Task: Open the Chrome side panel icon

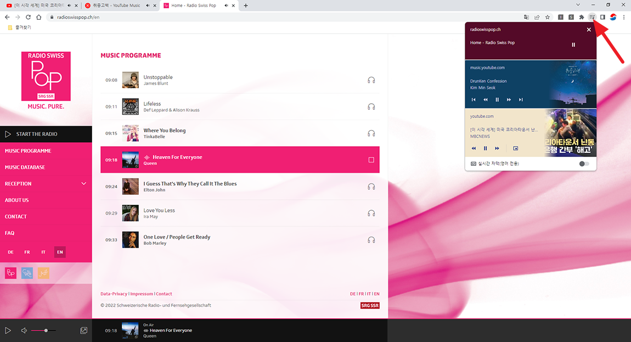Action: (x=602, y=17)
